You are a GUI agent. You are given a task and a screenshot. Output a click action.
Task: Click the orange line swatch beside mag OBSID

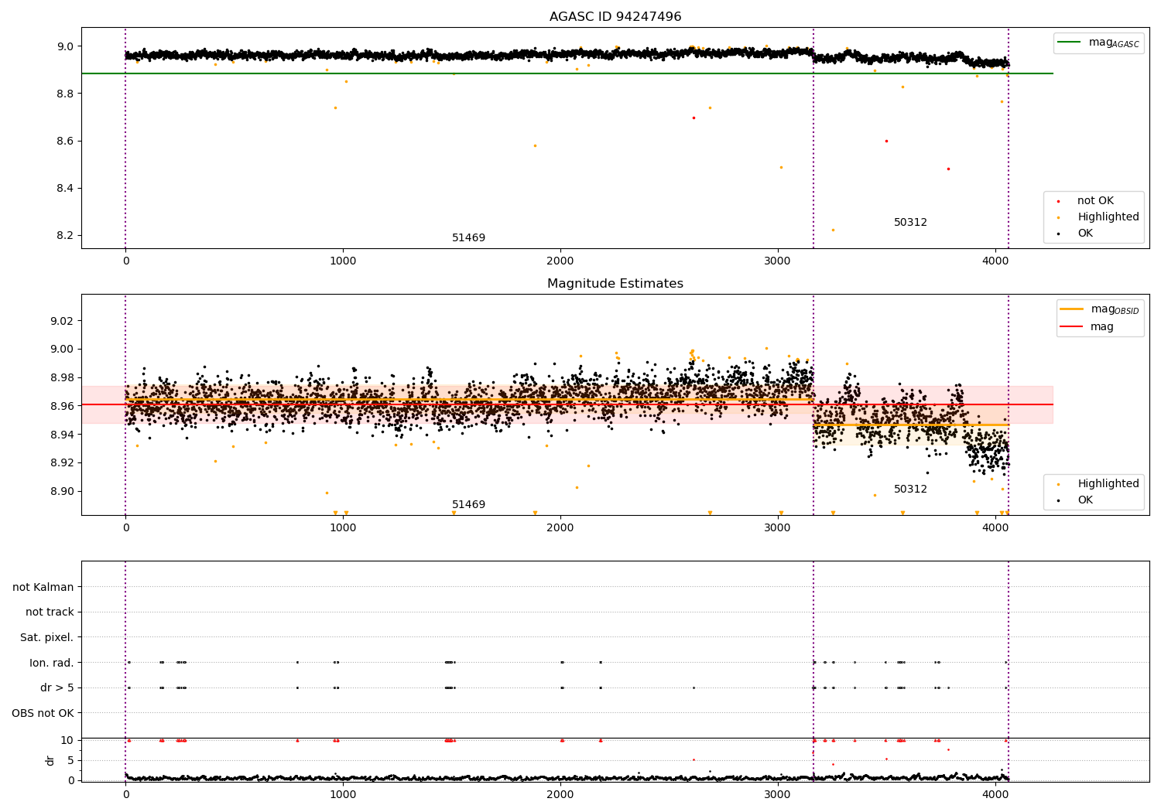click(x=1072, y=309)
